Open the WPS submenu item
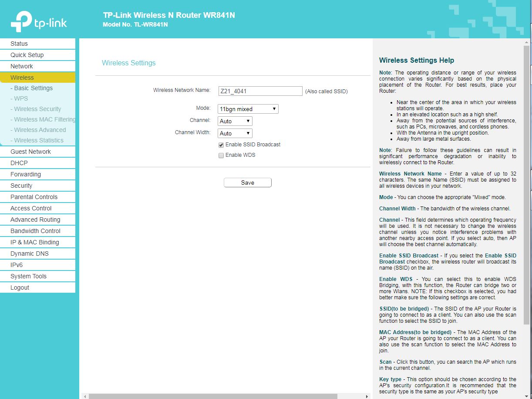The height and width of the screenshot is (399, 532). (21, 98)
